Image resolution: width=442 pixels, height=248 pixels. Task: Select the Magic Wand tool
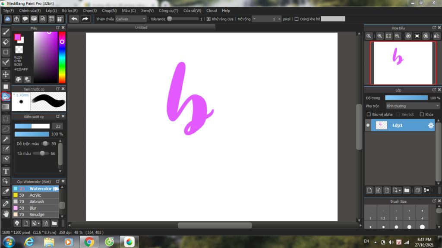6,139
